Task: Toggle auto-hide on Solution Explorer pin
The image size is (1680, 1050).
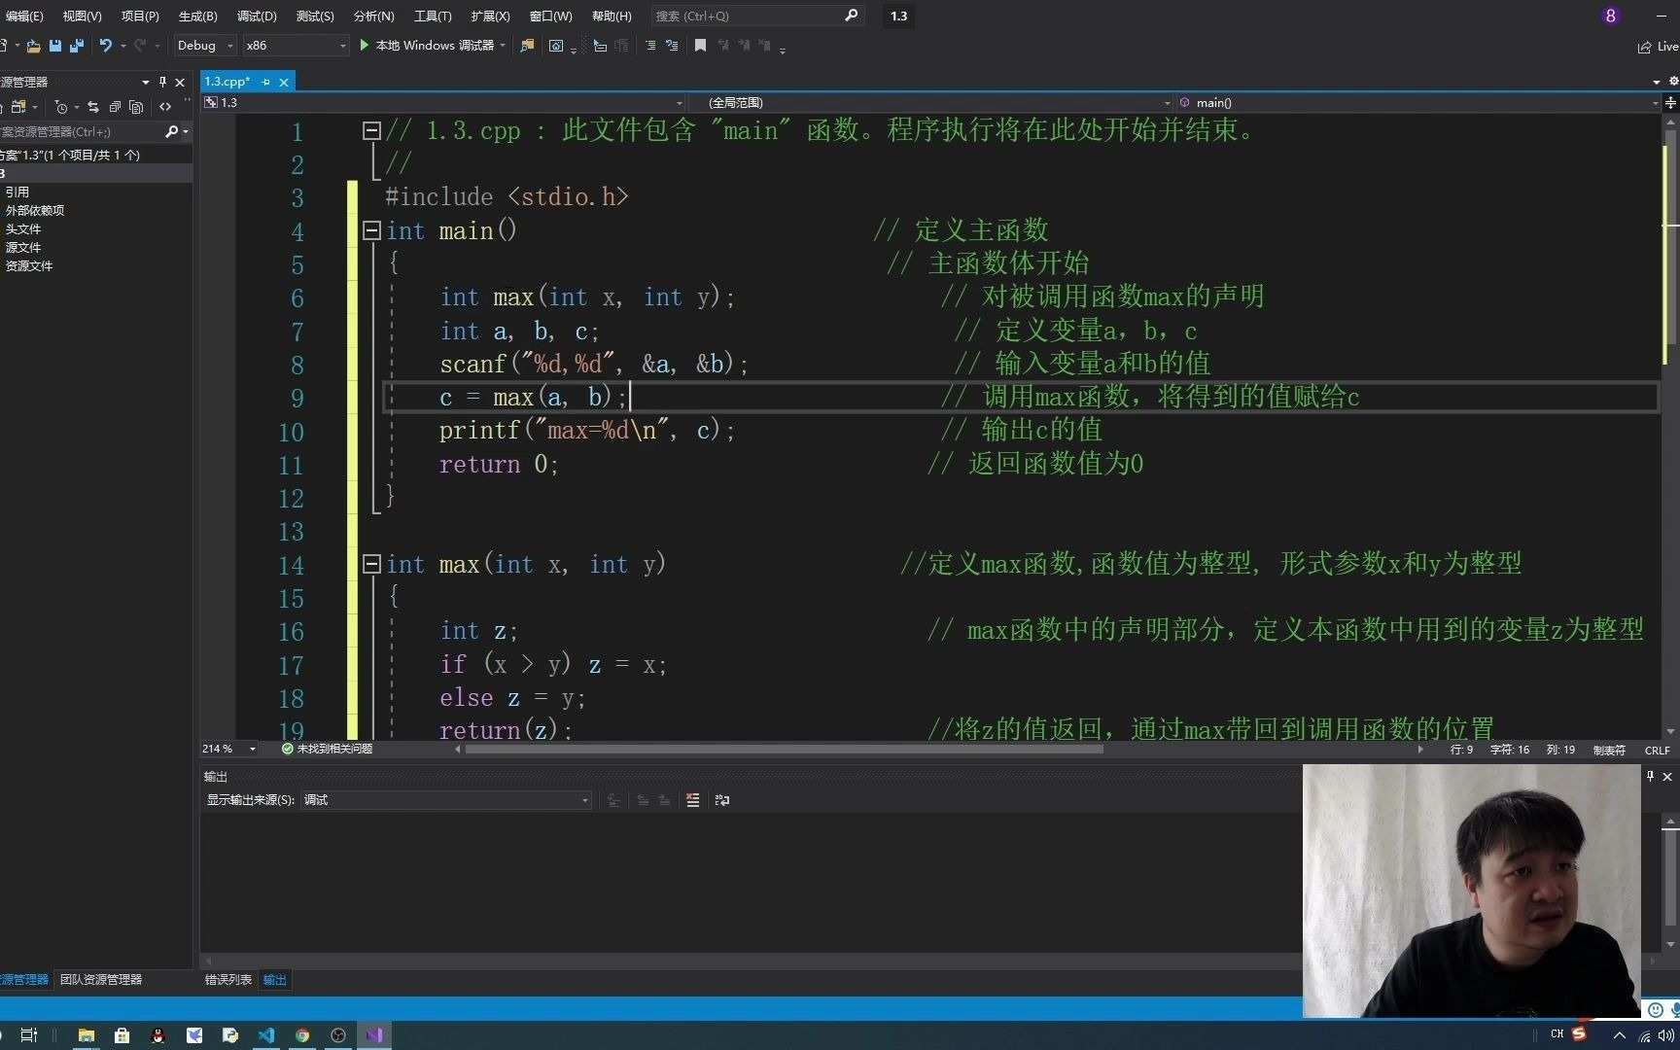Action: tap(163, 82)
